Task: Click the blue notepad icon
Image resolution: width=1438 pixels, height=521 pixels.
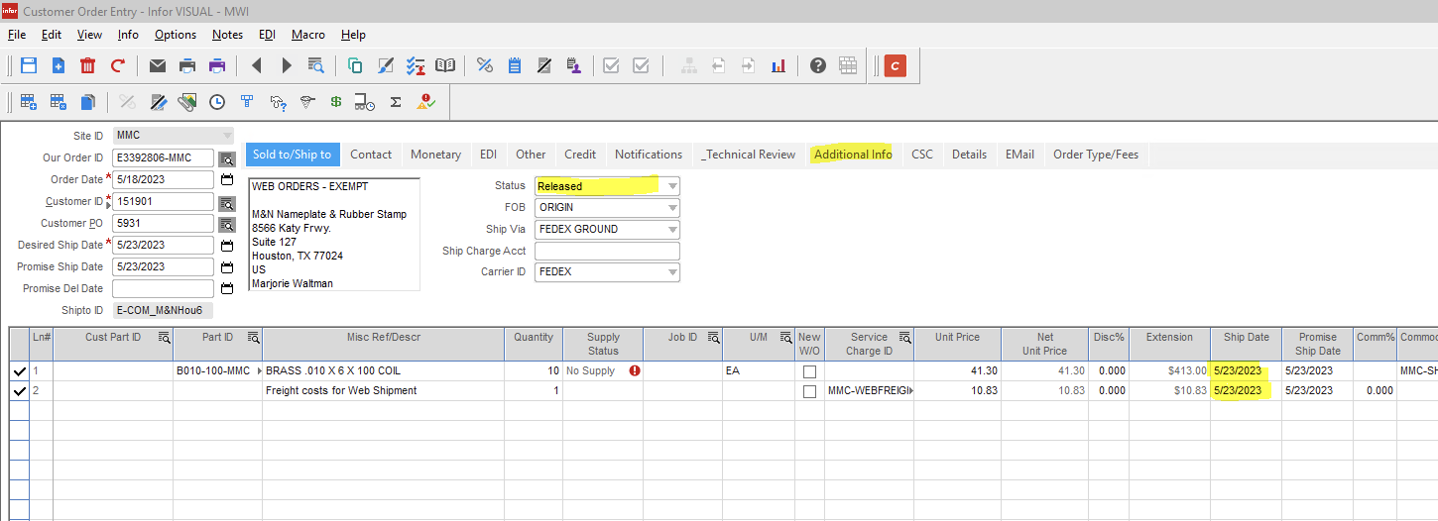Action: click(515, 65)
